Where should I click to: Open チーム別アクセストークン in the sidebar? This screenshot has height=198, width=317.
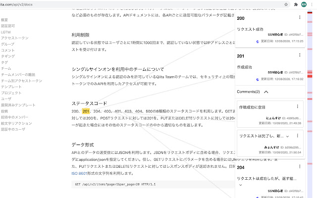tap(21, 81)
